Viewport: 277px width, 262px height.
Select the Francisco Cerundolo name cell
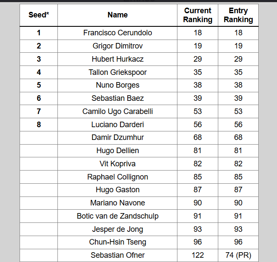tap(117, 33)
